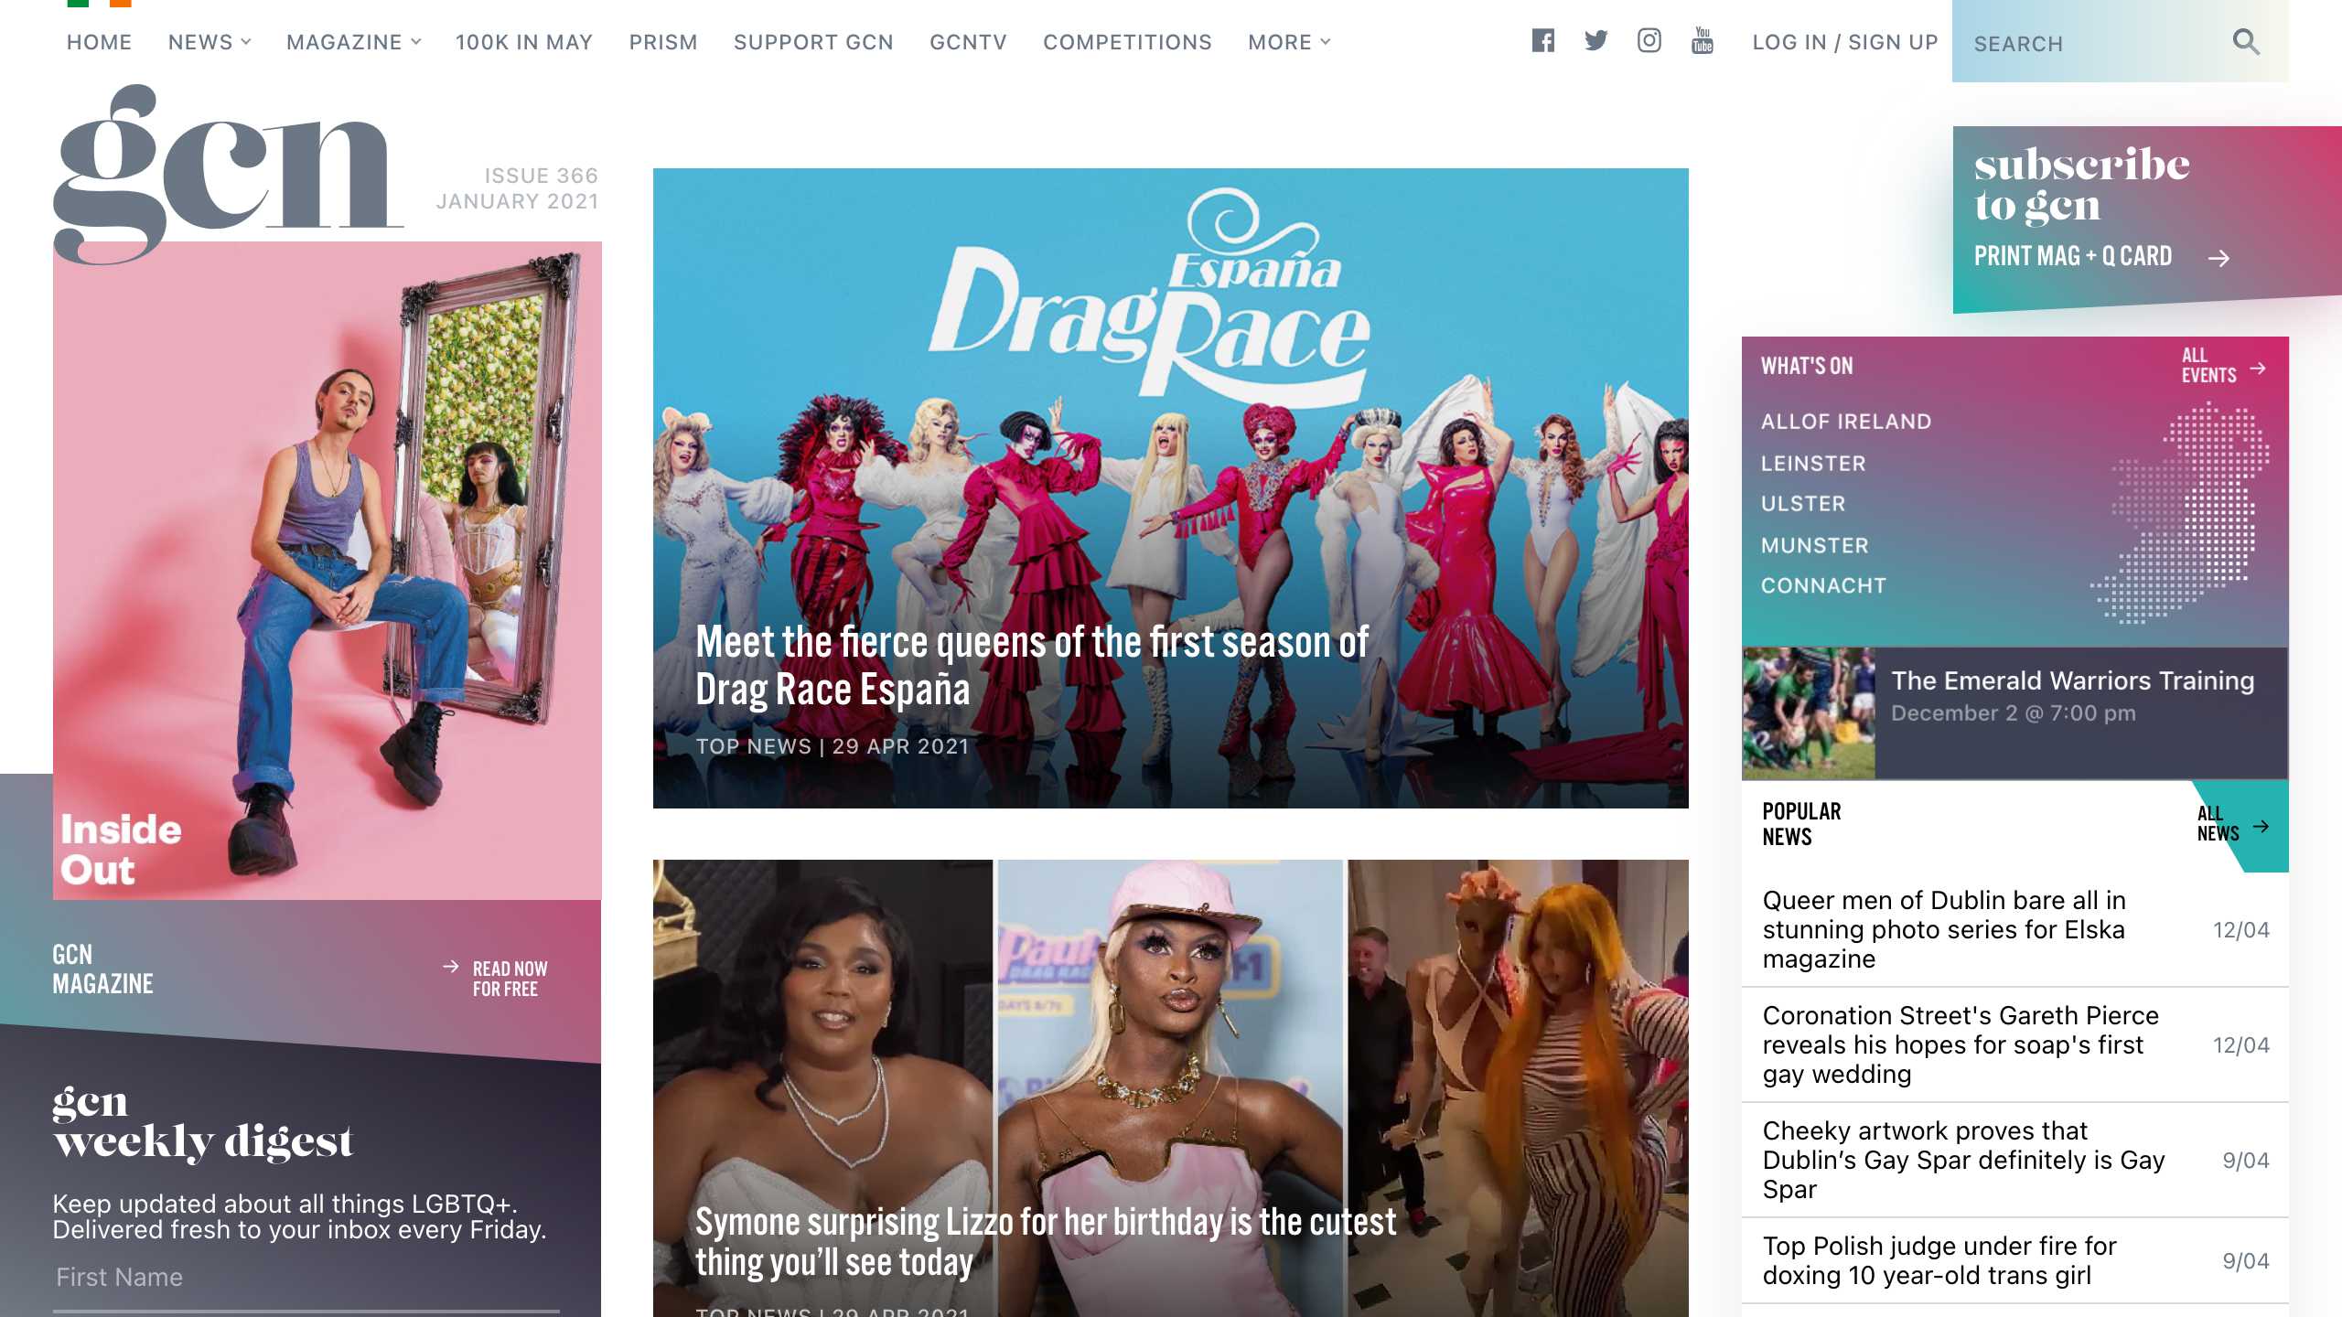Open GCN Twitter profile icon
The height and width of the screenshot is (1317, 2342).
point(1596,41)
